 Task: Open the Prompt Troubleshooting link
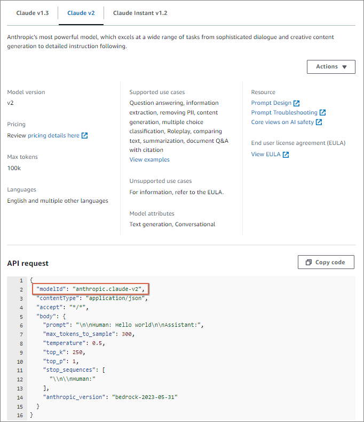coord(284,112)
